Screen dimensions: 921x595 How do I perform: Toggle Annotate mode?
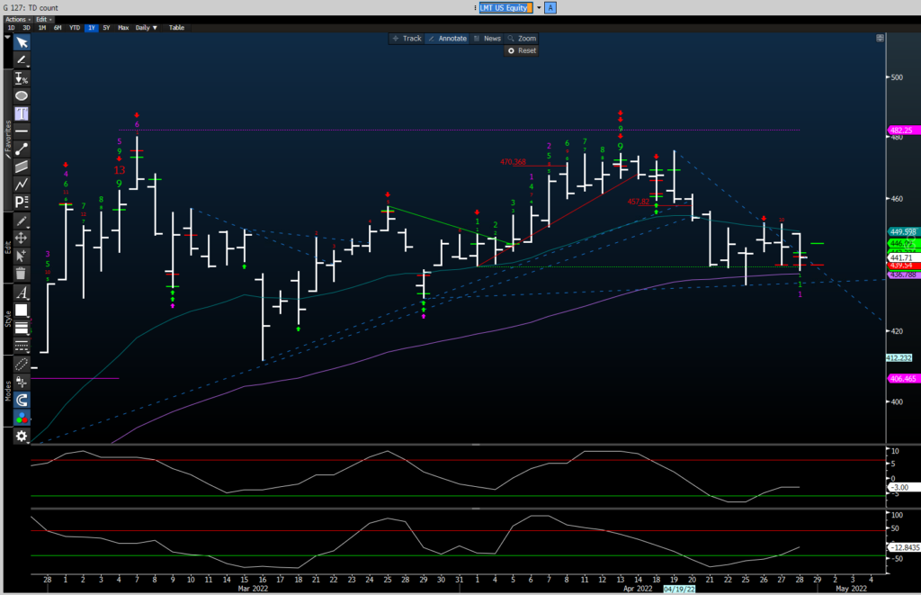[x=448, y=38]
